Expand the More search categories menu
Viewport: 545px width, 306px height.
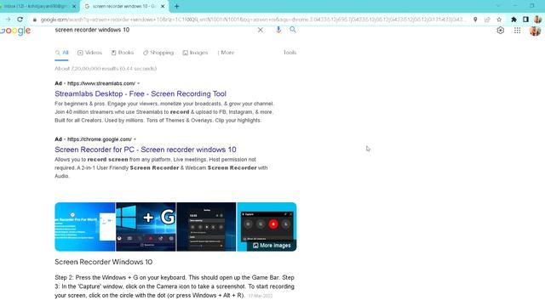click(x=226, y=53)
